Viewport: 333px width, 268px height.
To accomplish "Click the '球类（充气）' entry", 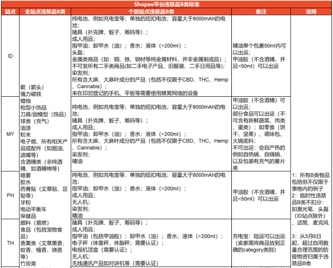I will point(34,121).
